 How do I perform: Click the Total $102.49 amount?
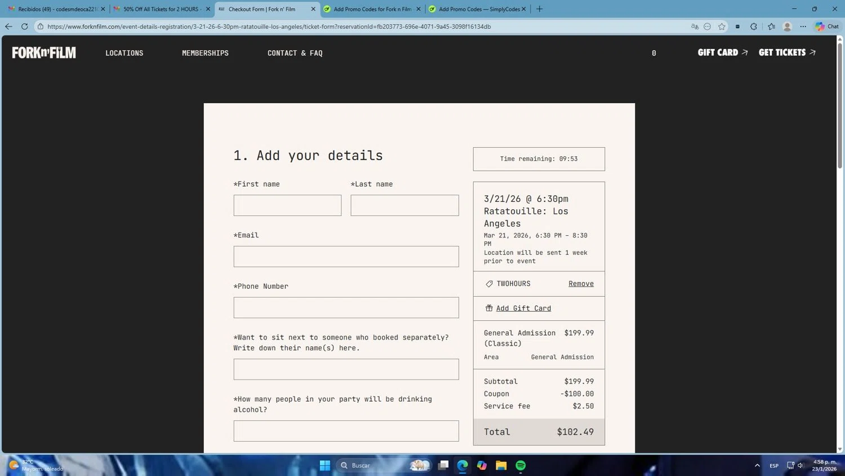click(x=575, y=432)
